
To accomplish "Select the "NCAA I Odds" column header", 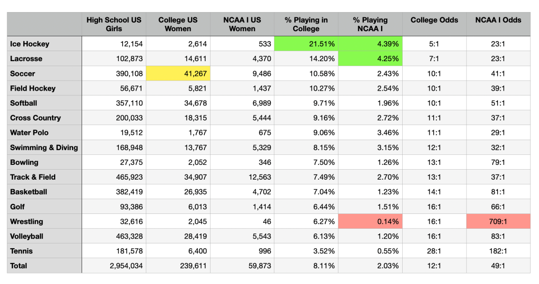I will (x=498, y=21).
